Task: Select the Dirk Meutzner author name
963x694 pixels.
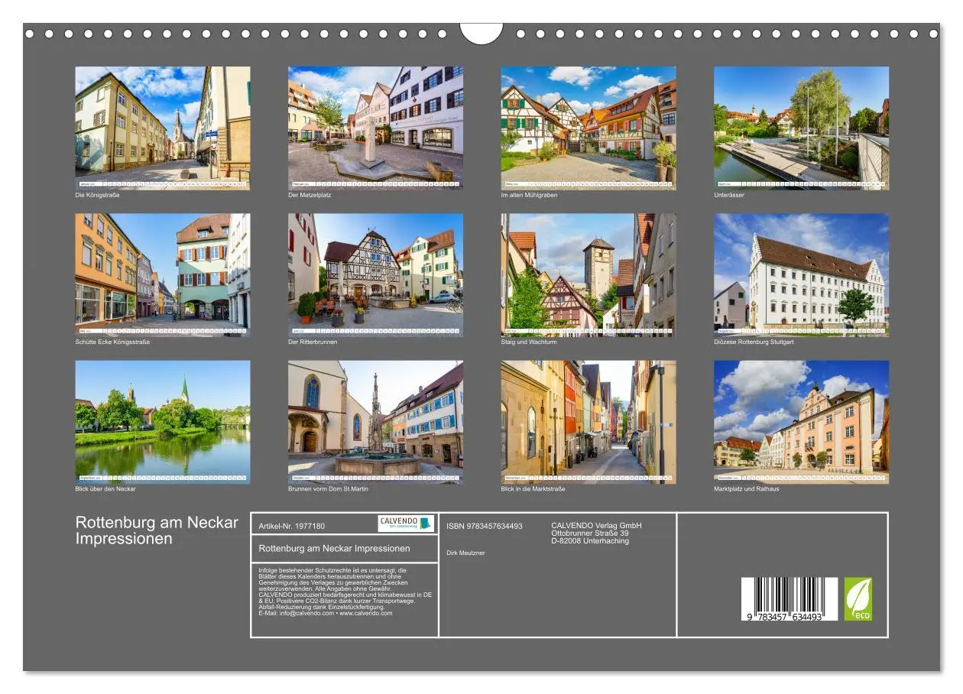Action: pos(466,552)
